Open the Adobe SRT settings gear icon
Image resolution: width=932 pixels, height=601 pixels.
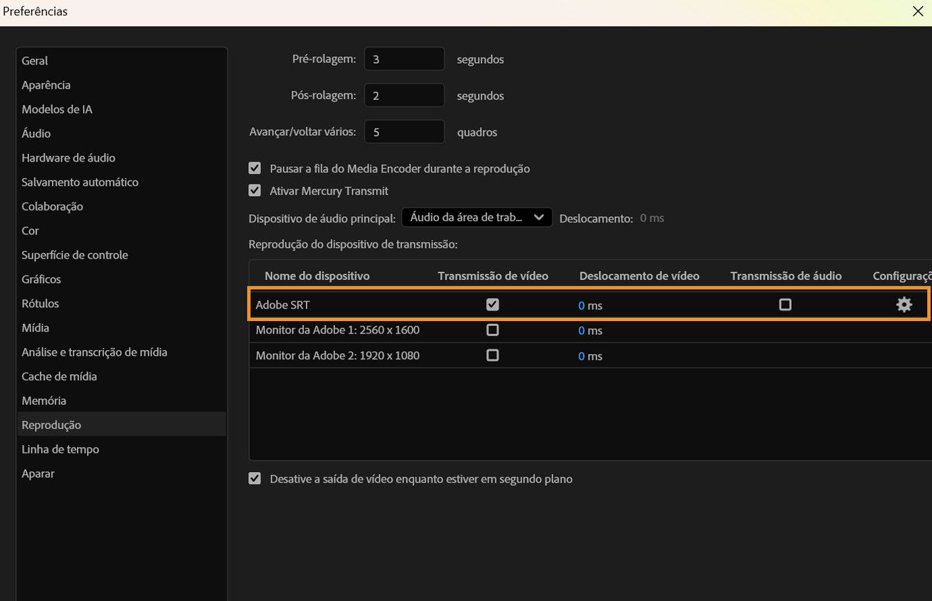click(904, 304)
